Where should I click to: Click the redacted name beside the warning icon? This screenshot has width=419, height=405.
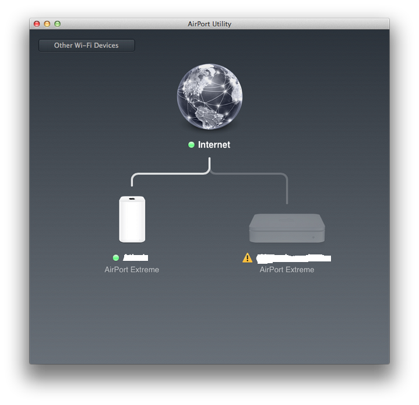(x=294, y=258)
